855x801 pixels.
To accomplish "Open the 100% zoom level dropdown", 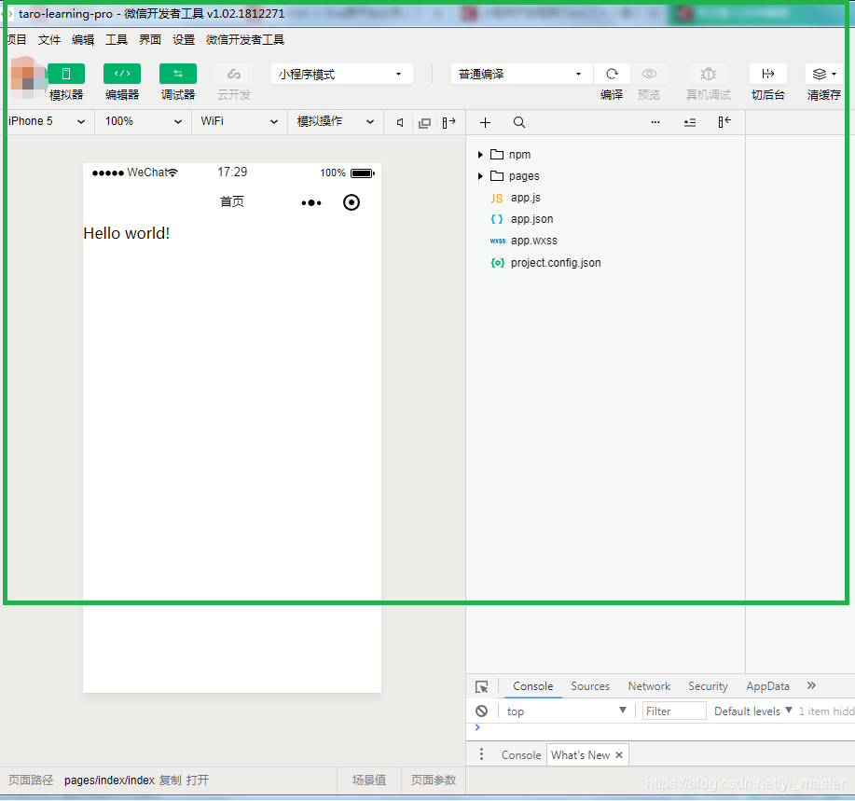I will (143, 121).
